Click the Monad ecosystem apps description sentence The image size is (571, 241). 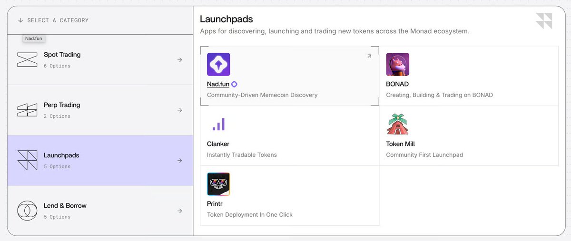click(335, 31)
